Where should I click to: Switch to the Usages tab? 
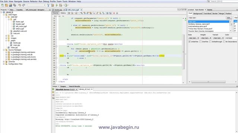[x=63, y=86]
